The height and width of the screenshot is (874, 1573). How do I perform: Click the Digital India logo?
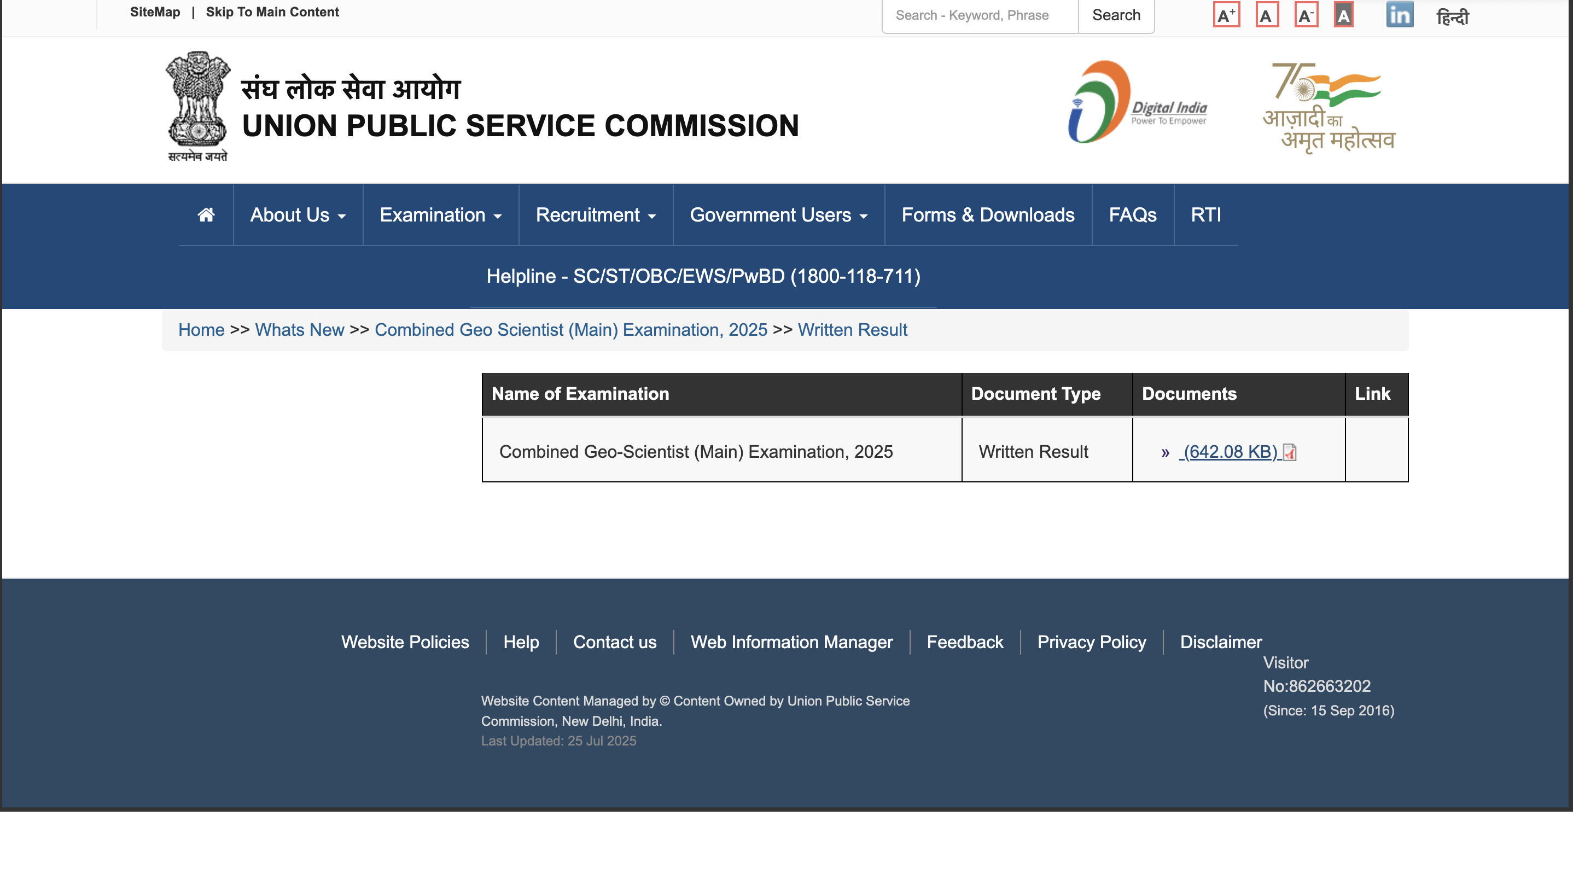tap(1137, 102)
